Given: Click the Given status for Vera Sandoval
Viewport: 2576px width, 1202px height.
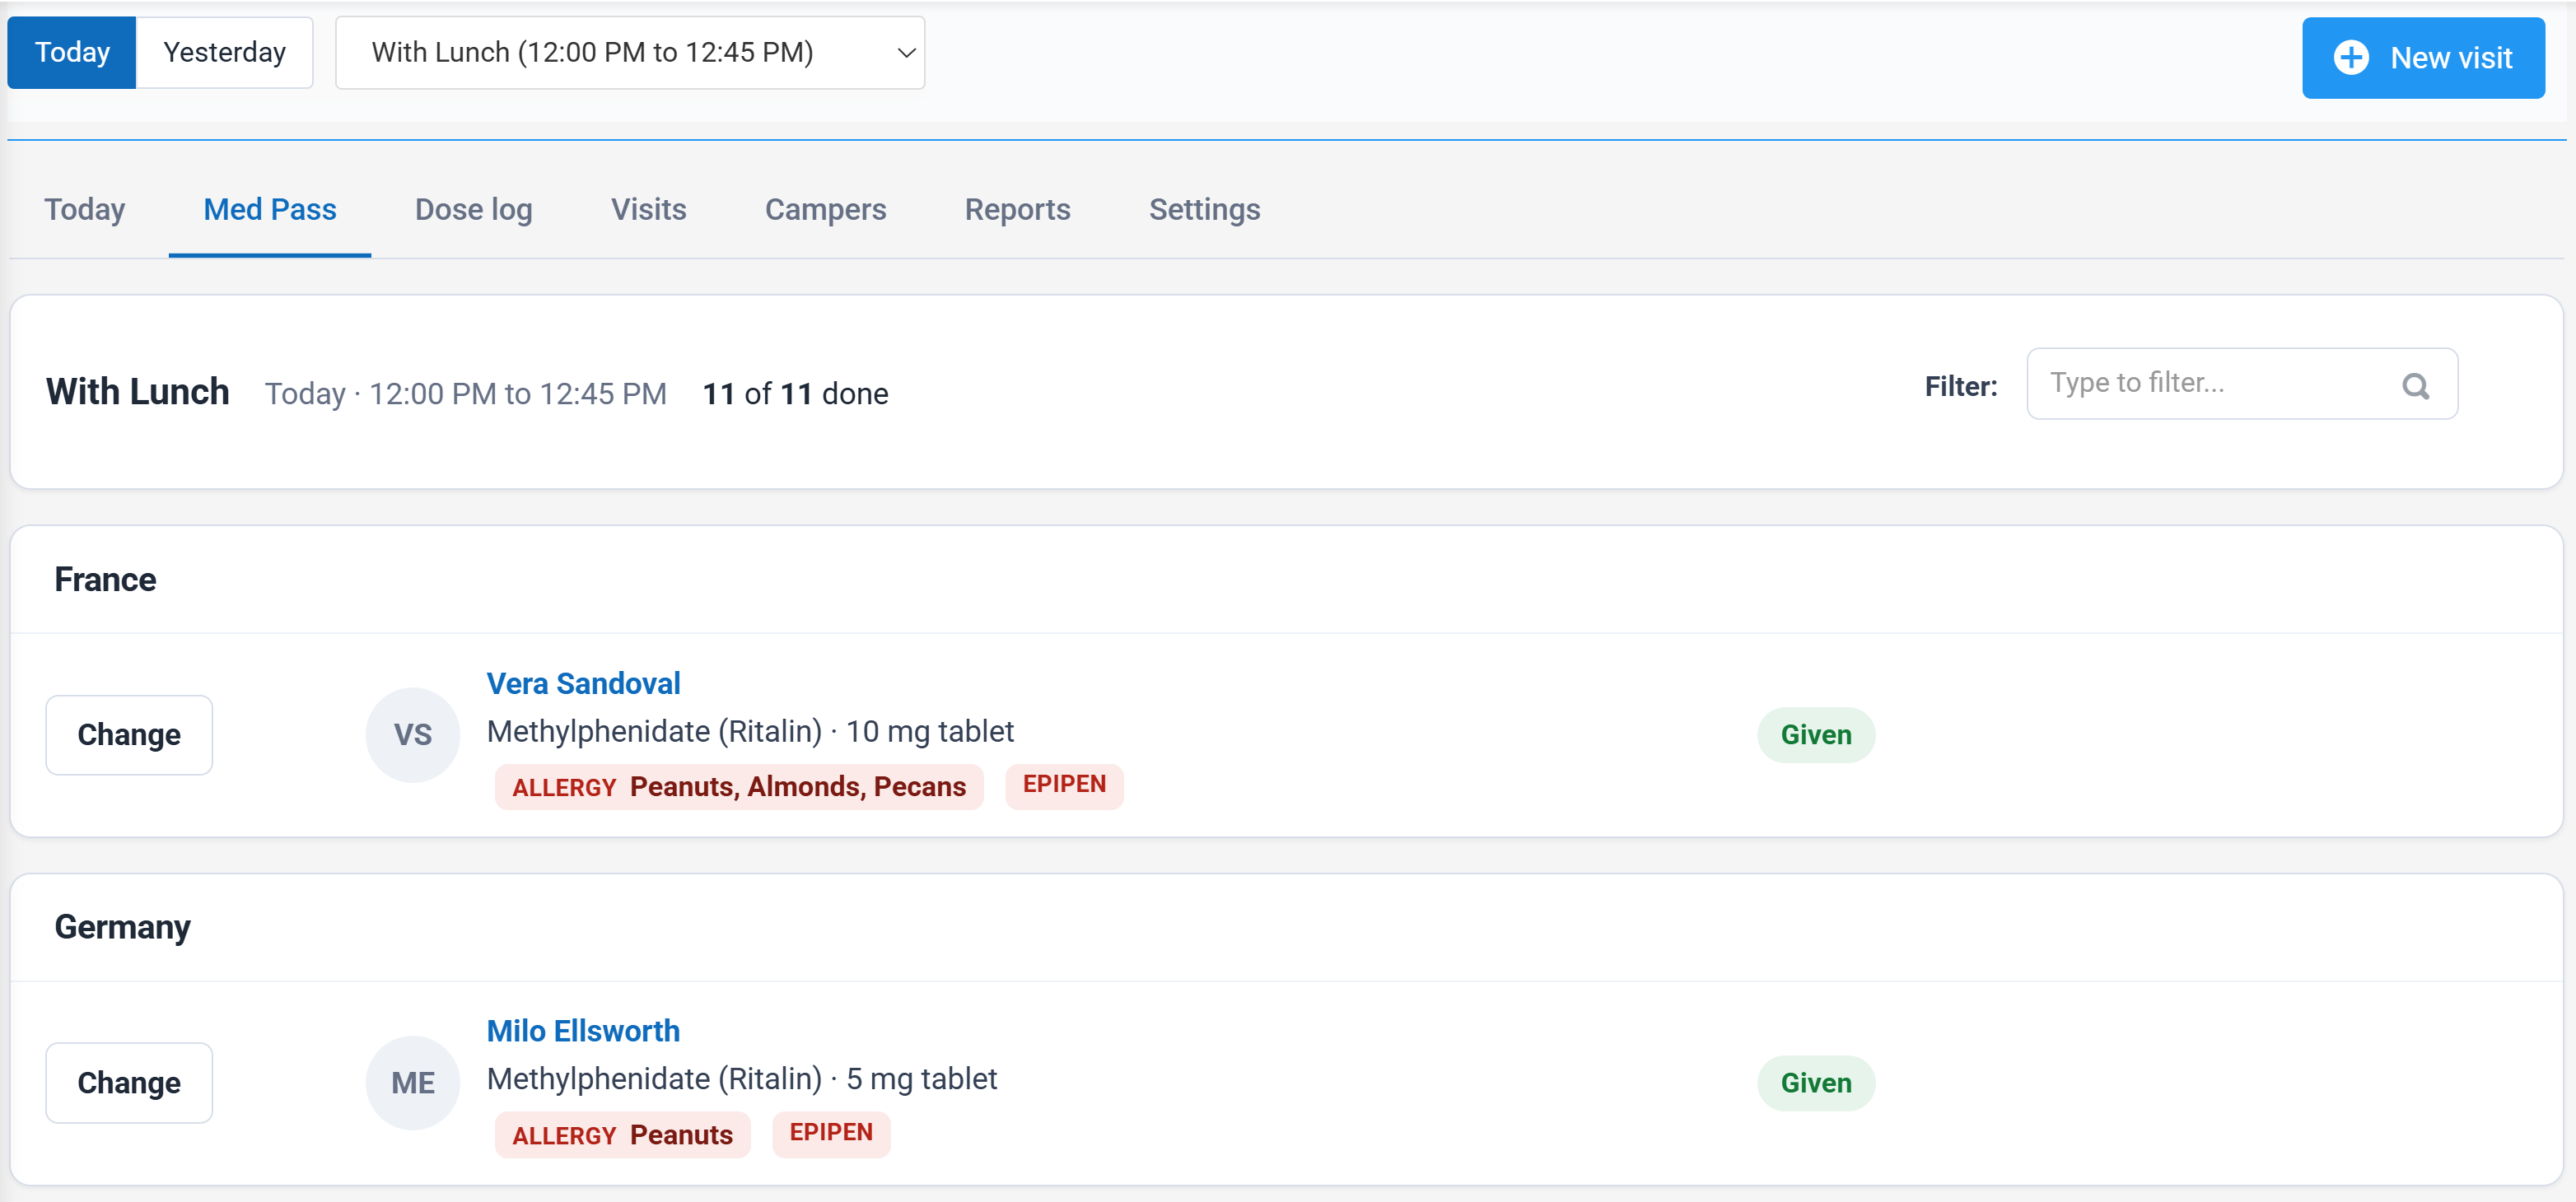Looking at the screenshot, I should tap(1816, 735).
